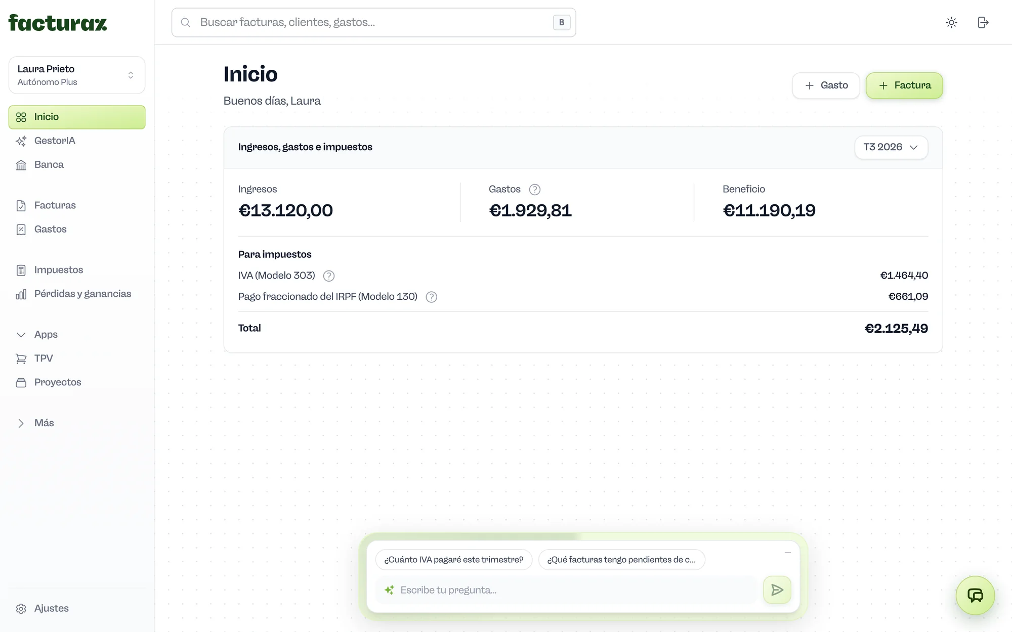1012x632 pixels.
Task: Click the + Factura button
Action: pyautogui.click(x=904, y=85)
